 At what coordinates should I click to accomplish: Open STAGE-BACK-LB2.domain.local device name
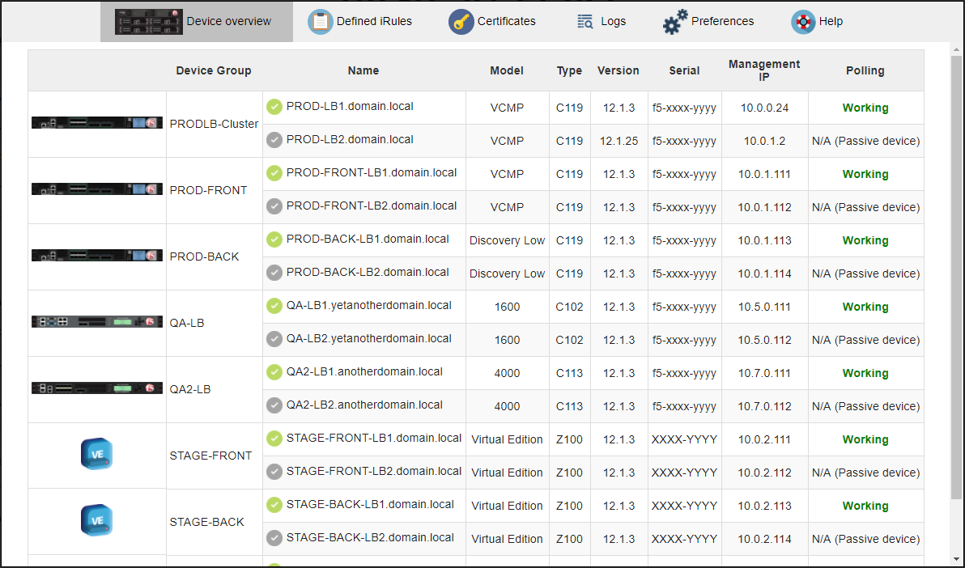371,538
